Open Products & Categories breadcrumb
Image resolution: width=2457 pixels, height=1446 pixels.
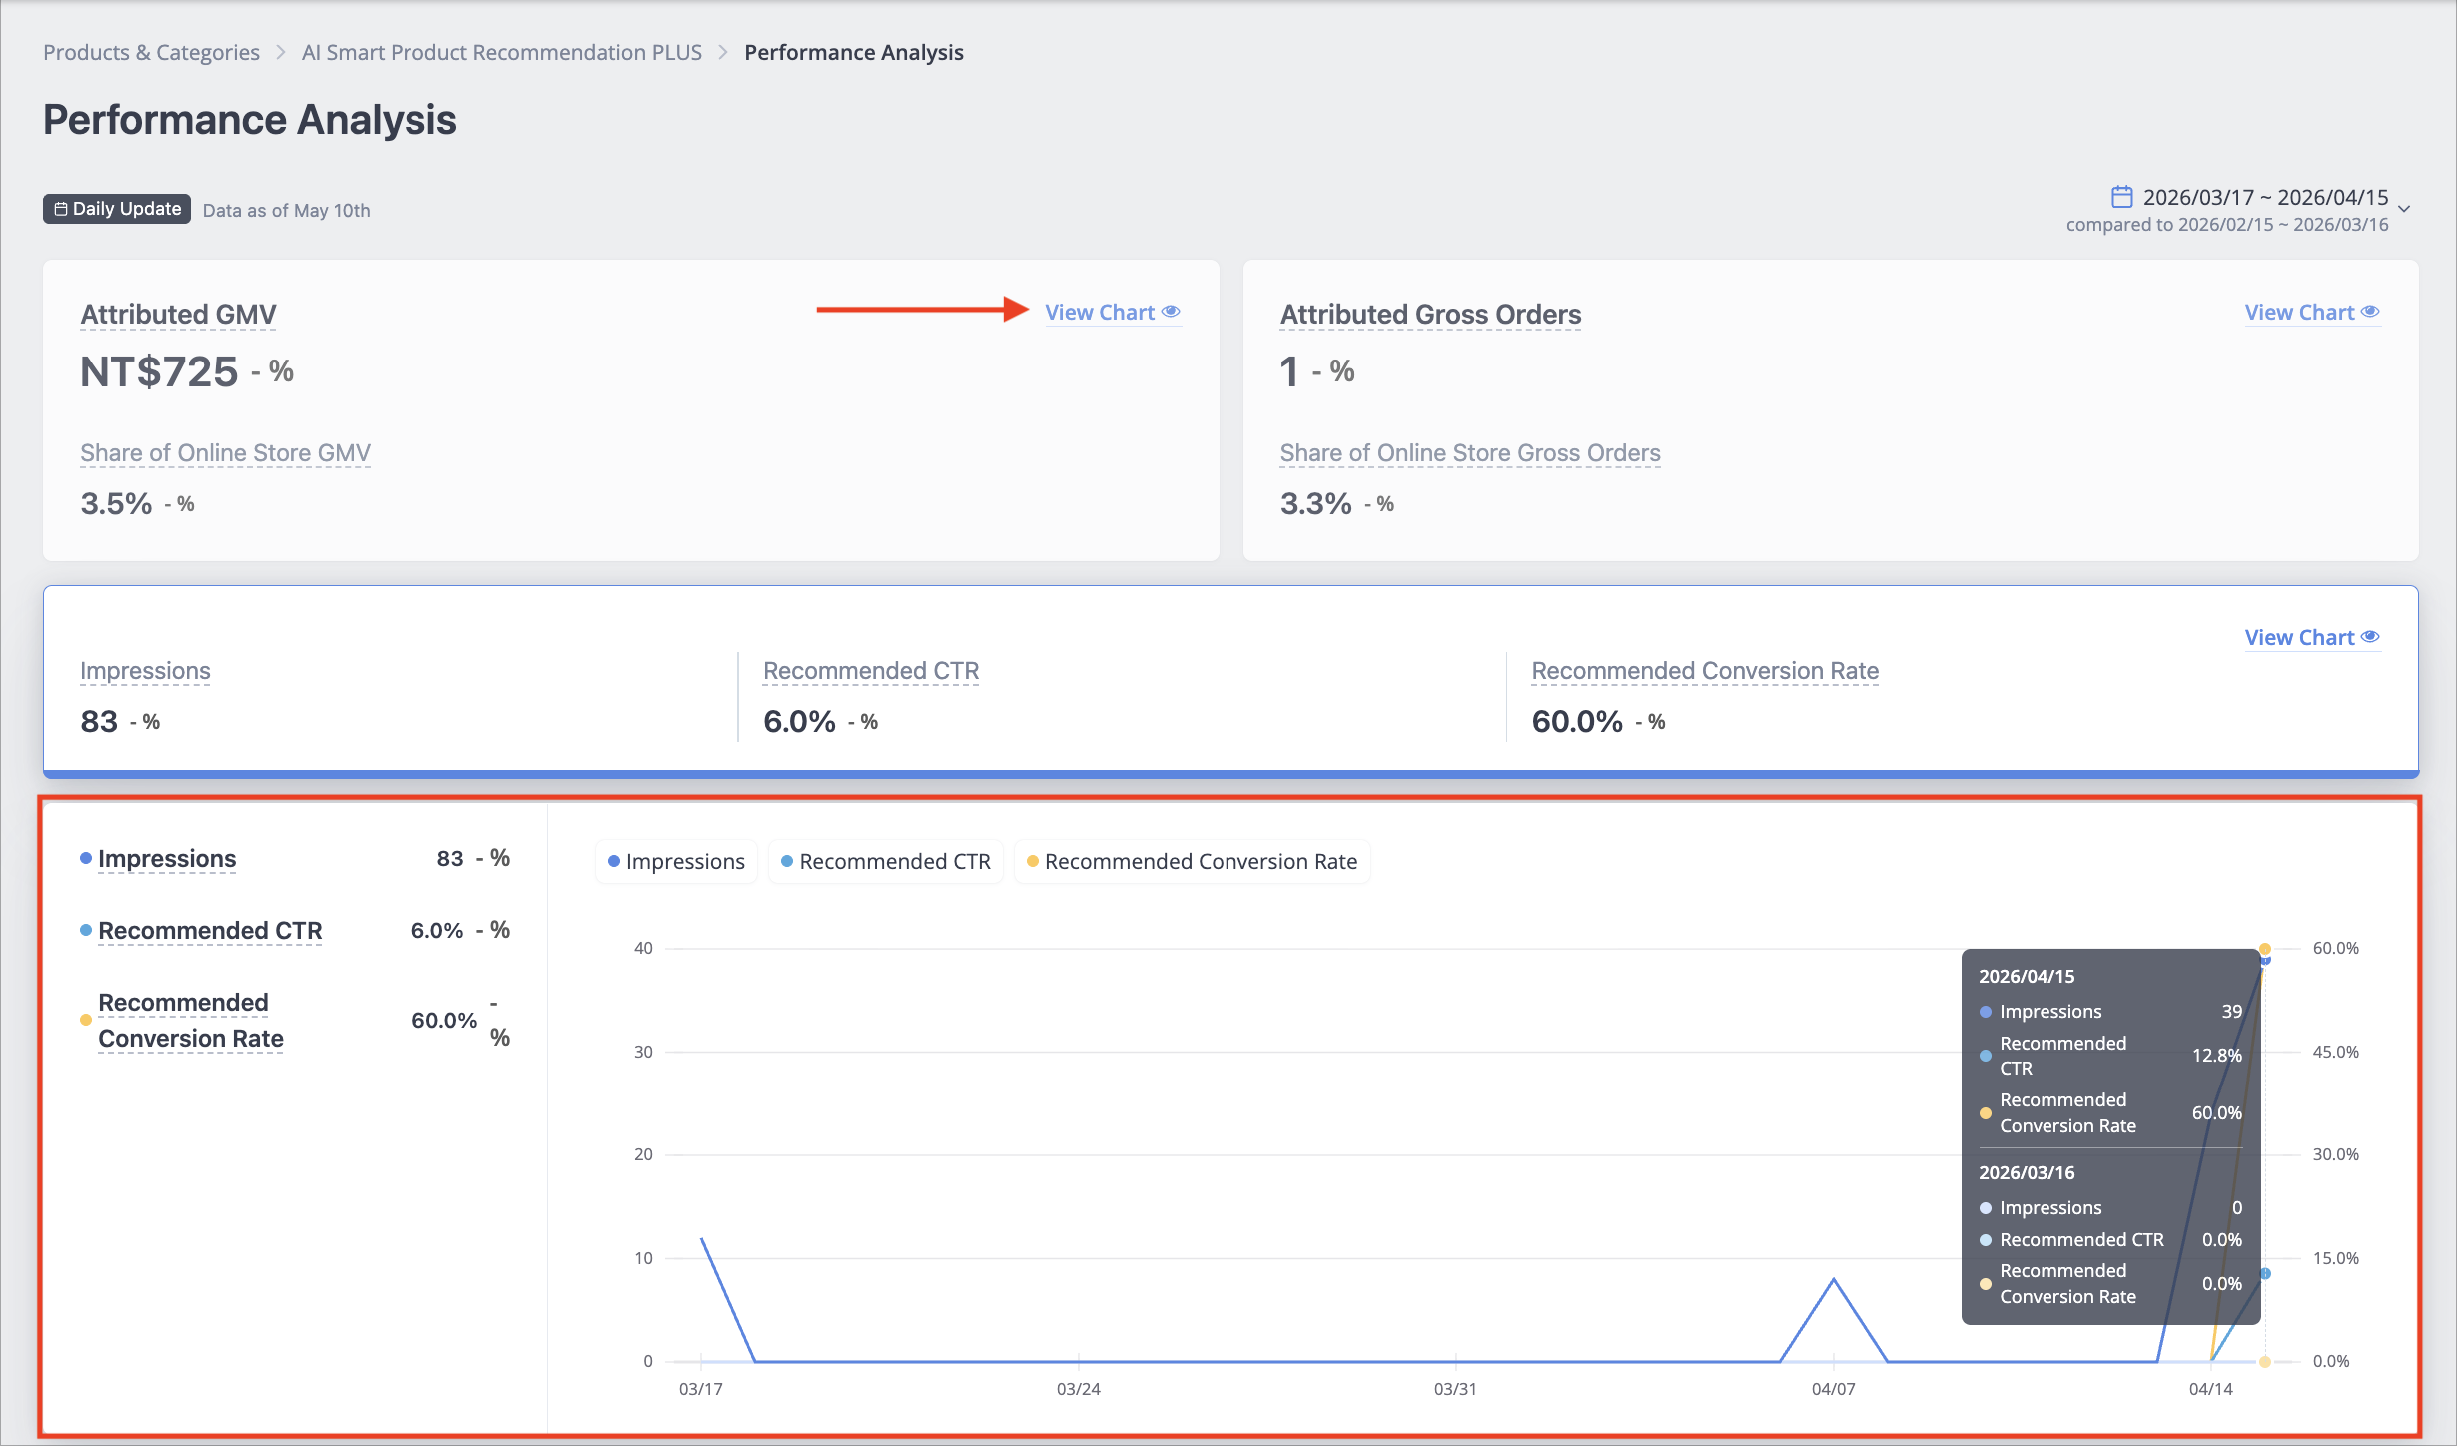pos(151,52)
